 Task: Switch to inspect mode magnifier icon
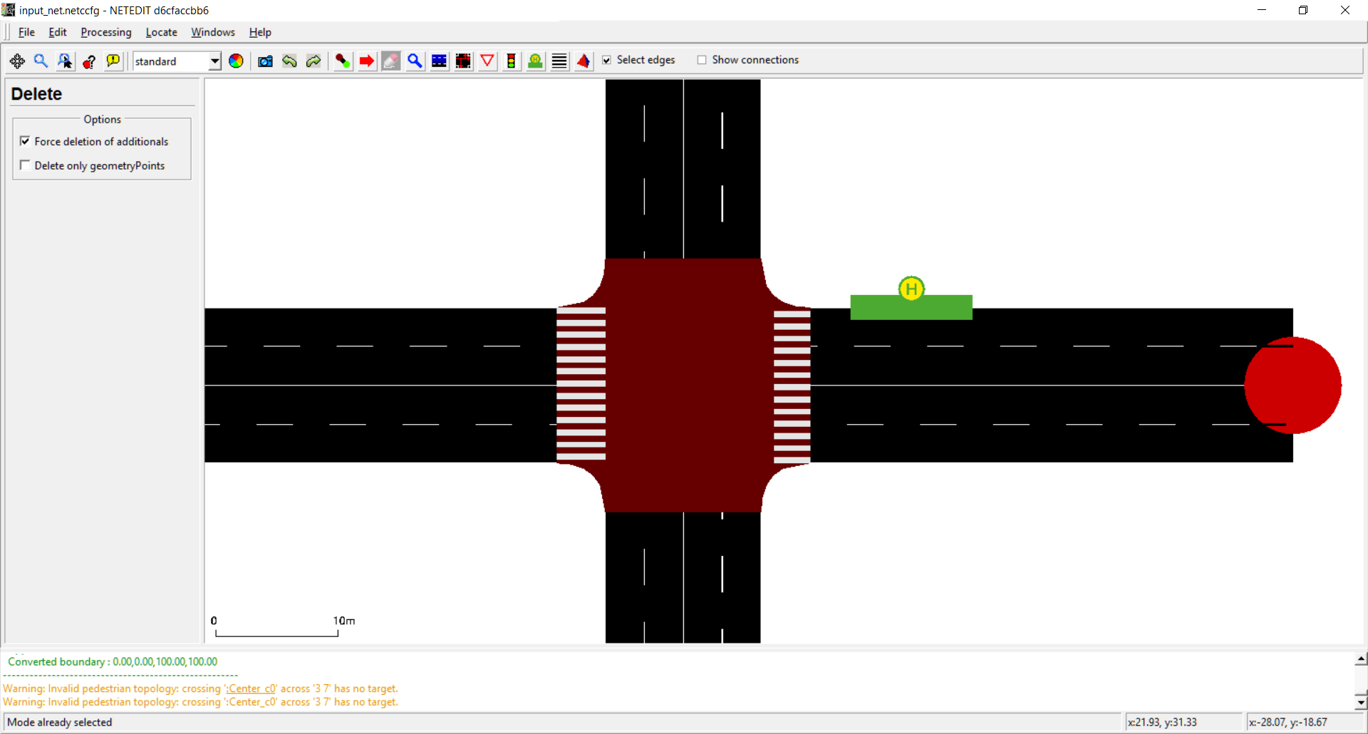point(415,61)
